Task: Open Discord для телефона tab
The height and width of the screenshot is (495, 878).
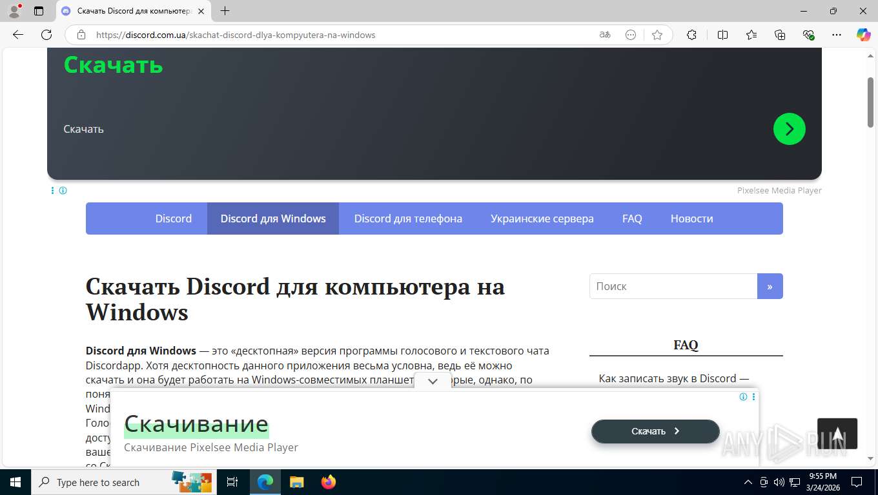Action: coord(408,218)
